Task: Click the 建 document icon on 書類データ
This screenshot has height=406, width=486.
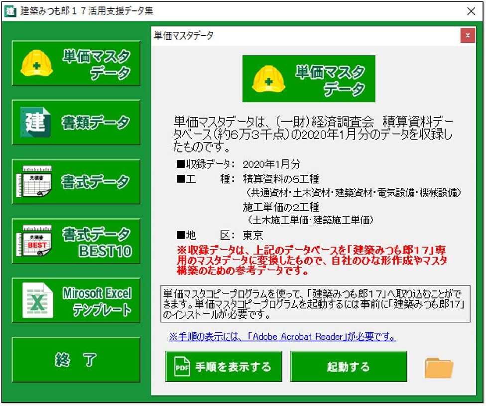Action: pos(35,122)
